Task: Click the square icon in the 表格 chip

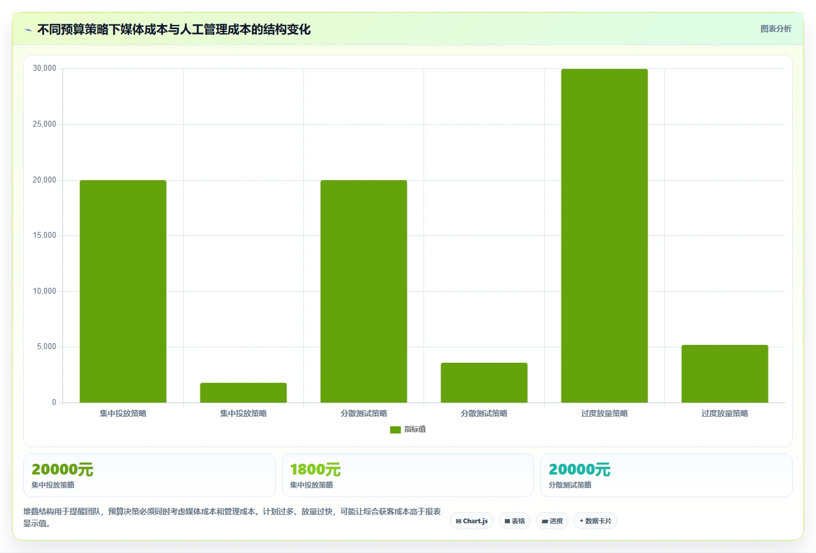Action: pyautogui.click(x=507, y=521)
